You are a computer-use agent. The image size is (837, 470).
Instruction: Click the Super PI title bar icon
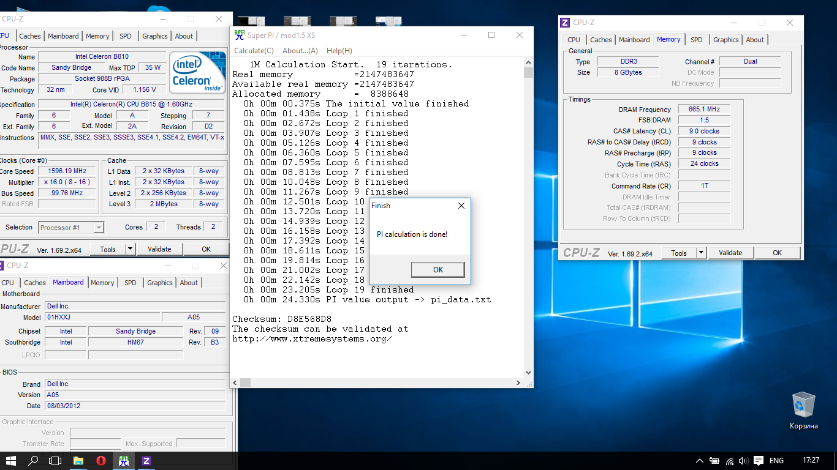(x=240, y=35)
